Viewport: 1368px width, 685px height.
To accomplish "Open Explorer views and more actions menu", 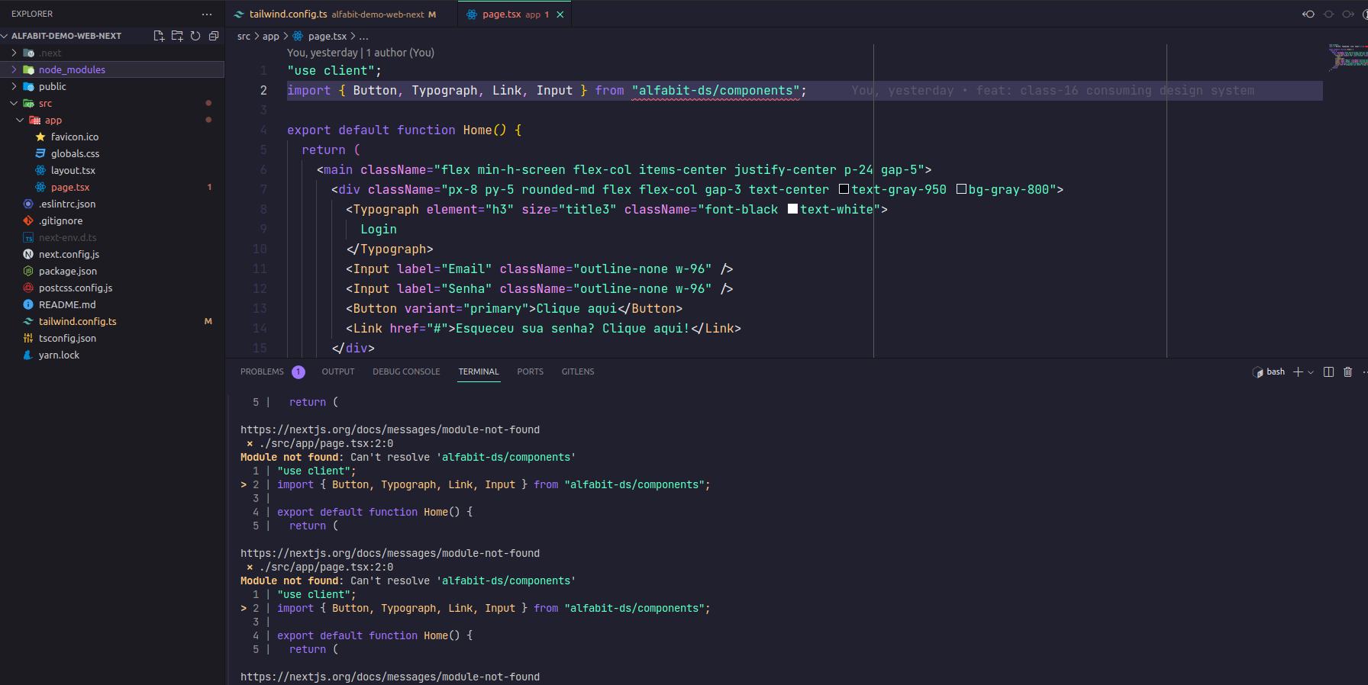I will (x=207, y=14).
